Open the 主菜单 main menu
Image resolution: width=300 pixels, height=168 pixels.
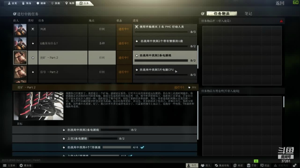9,166
